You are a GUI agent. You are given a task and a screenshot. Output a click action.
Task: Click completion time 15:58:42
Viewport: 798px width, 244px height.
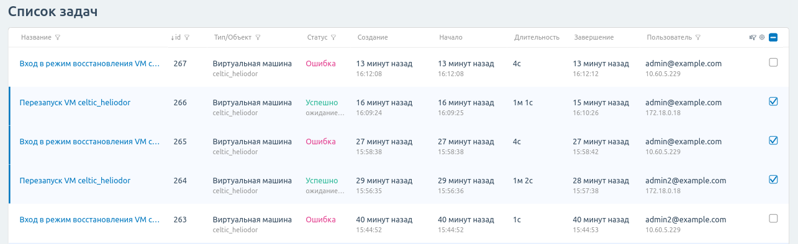(x=586, y=152)
